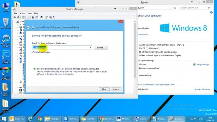The height and width of the screenshot is (122, 217).
Task: Click the Back arrow in Device Manager toolbar
Action: coord(15,17)
